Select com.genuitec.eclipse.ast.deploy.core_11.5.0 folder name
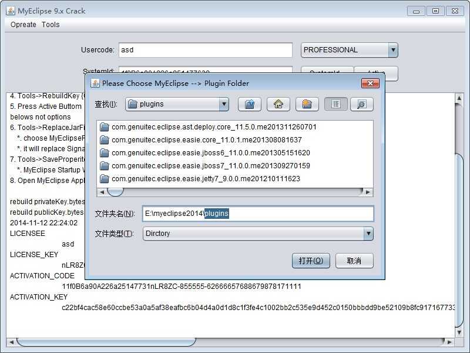The height and width of the screenshot is (353, 470). pyautogui.click(x=214, y=127)
